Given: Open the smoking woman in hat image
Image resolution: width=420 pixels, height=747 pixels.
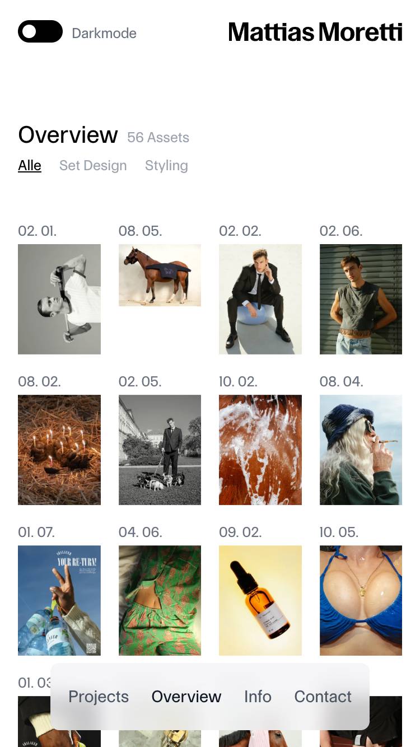Looking at the screenshot, I should pos(361,450).
